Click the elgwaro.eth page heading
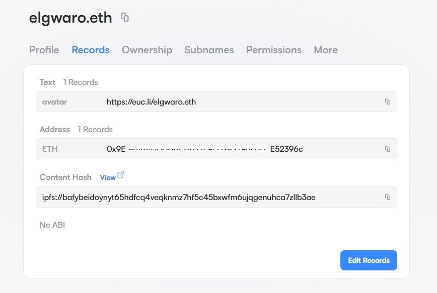Screen dimensions: 437x293 click(70, 18)
